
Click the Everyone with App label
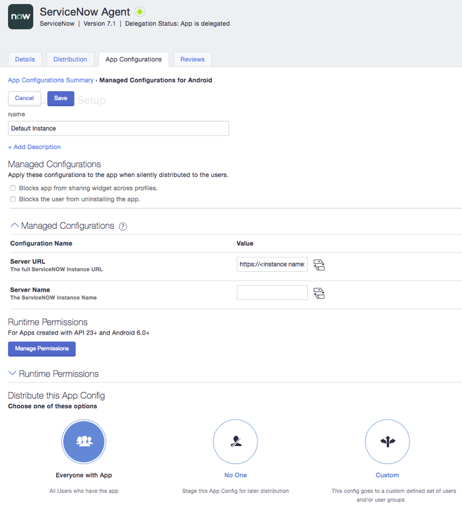[84, 475]
